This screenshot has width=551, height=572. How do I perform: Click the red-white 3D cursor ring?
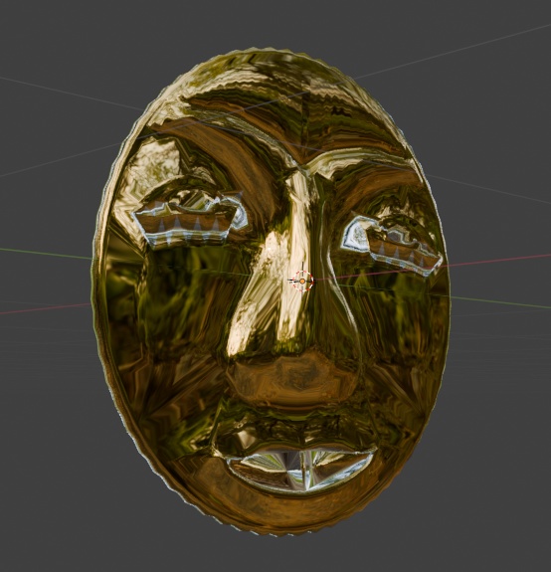point(302,281)
